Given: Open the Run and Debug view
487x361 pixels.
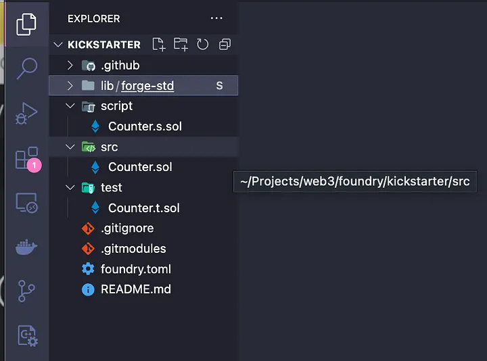Looking at the screenshot, I should tap(26, 113).
